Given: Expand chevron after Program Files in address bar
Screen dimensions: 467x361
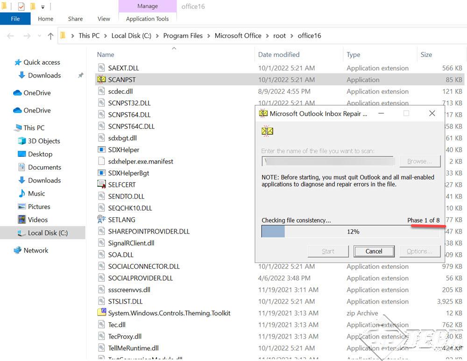Looking at the screenshot, I should [x=208, y=36].
